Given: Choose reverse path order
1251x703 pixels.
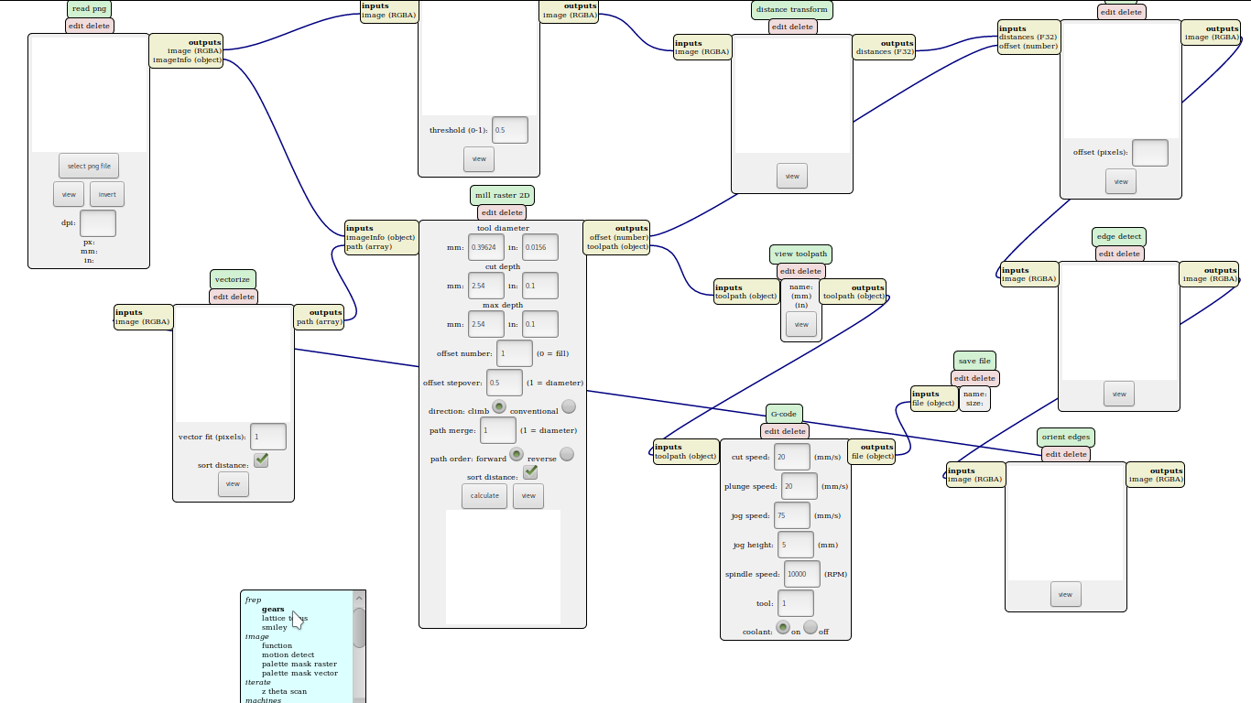Looking at the screenshot, I should click(x=567, y=454).
